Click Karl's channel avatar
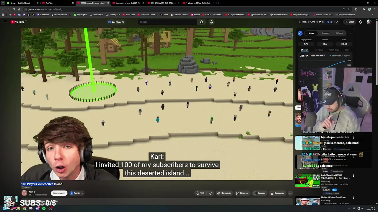The height and width of the screenshot is (212, 378). point(24,193)
